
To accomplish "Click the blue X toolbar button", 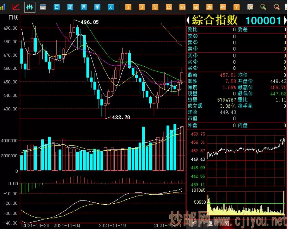I will pyautogui.click(x=111, y=7).
